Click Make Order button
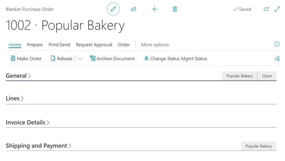Image resolution: width=285 pixels, height=161 pixels. [26, 59]
